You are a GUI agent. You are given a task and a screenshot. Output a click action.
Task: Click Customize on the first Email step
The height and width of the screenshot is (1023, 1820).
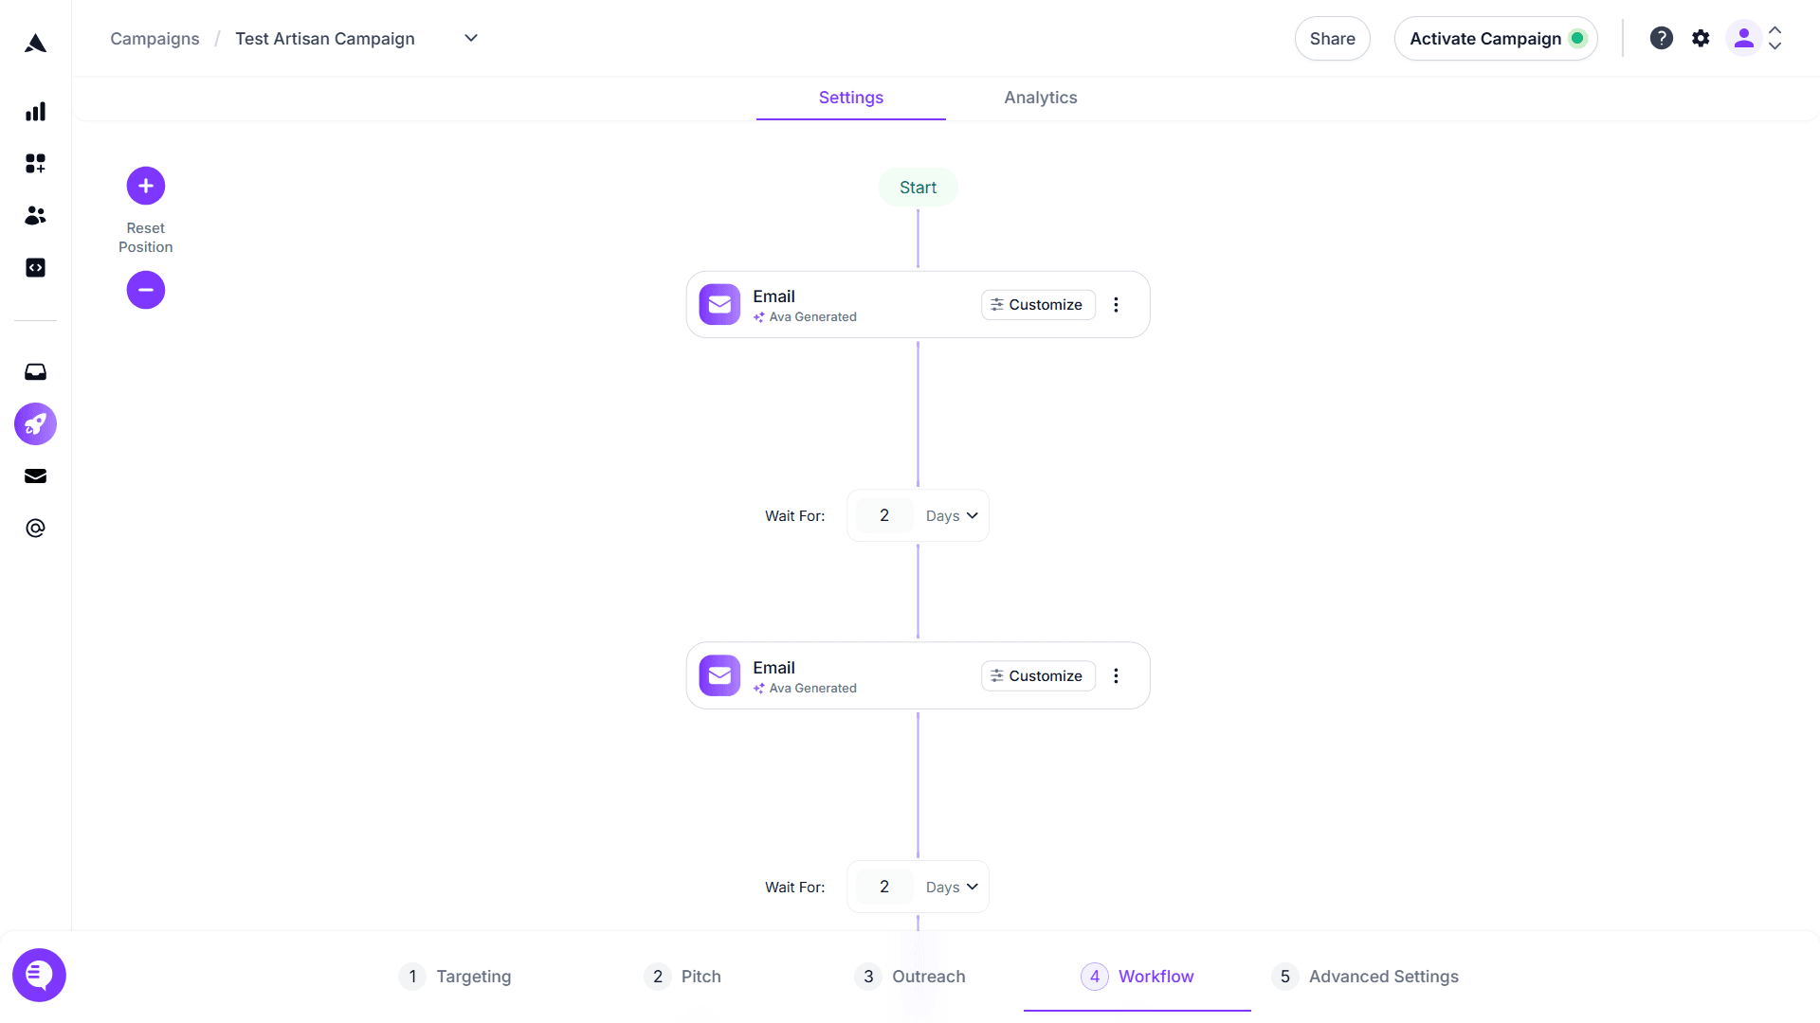pyautogui.click(x=1037, y=305)
